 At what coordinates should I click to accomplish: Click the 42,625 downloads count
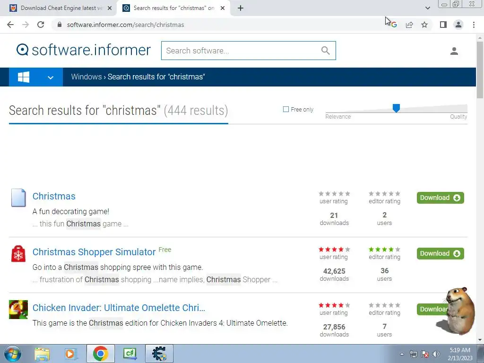tap(334, 271)
